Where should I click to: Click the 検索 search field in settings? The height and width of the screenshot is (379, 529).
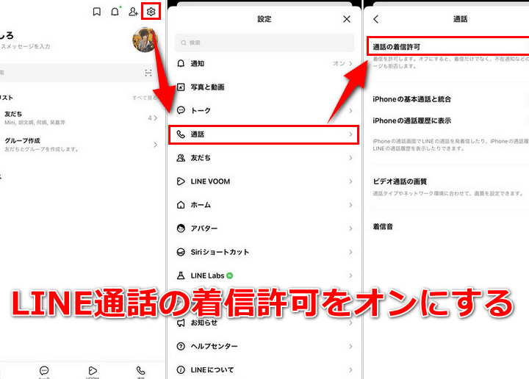[264, 43]
